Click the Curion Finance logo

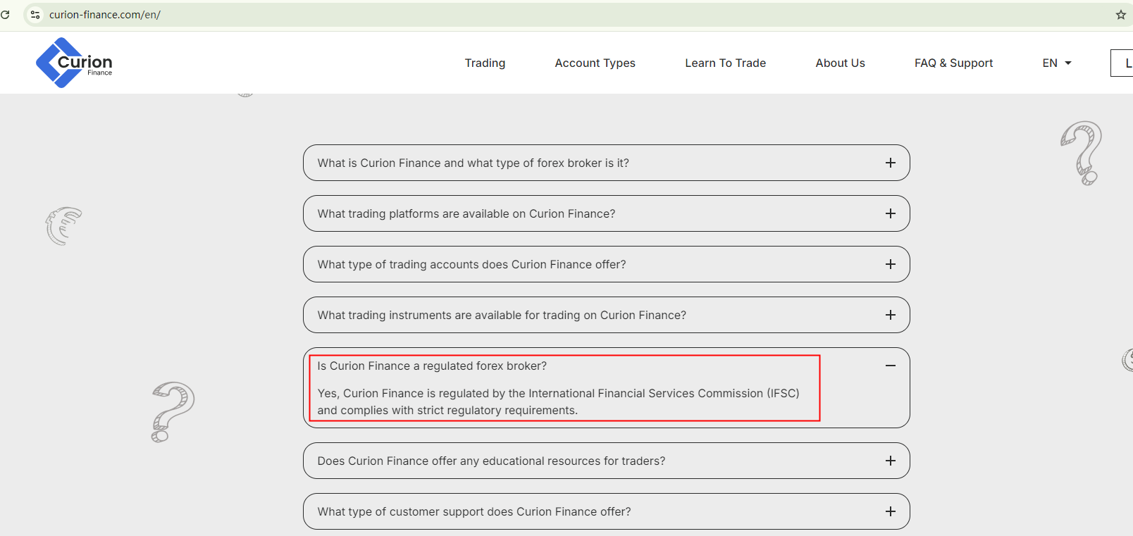pyautogui.click(x=74, y=63)
